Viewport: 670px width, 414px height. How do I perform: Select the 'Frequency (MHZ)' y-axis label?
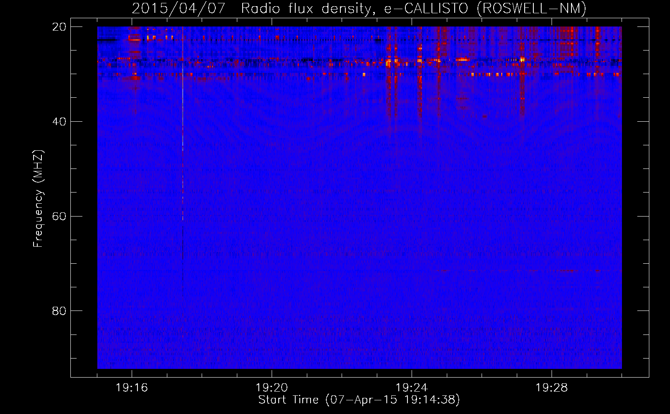point(38,199)
